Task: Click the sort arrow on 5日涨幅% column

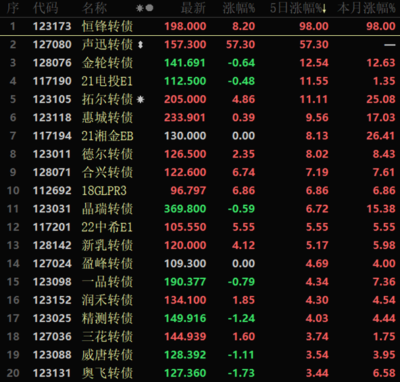Action: [324, 9]
